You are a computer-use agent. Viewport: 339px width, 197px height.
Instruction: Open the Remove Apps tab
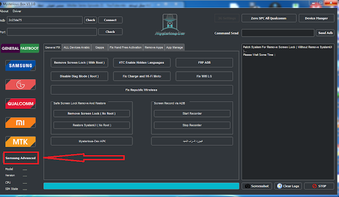coord(154,47)
